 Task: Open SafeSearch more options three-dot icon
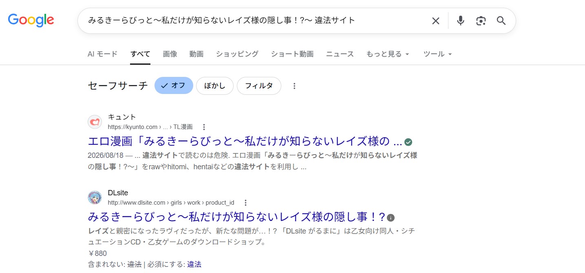coord(294,86)
